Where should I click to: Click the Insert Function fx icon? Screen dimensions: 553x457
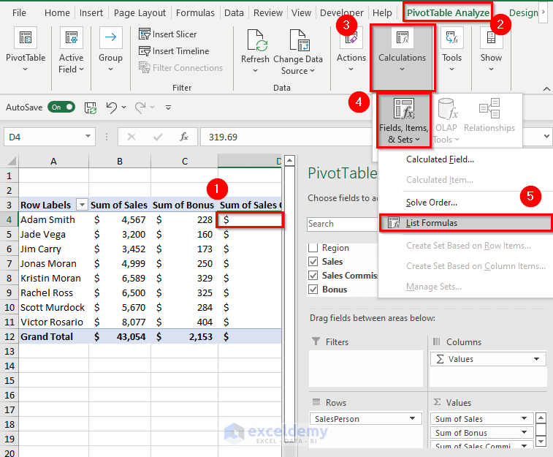point(184,137)
